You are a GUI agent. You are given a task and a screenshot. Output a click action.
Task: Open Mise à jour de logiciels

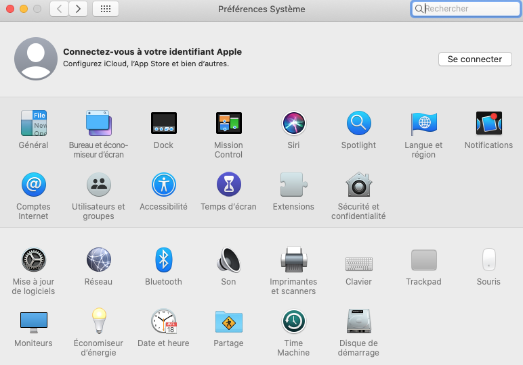[x=34, y=260]
